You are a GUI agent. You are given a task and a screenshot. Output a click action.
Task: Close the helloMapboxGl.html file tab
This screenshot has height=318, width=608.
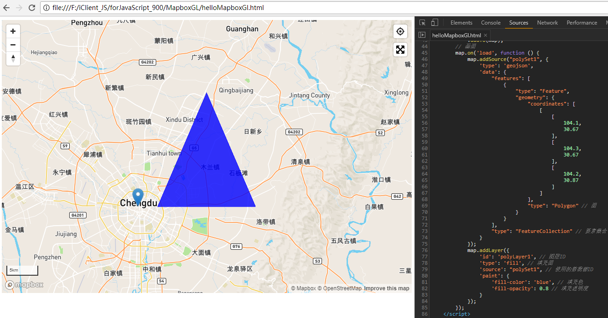click(x=485, y=35)
